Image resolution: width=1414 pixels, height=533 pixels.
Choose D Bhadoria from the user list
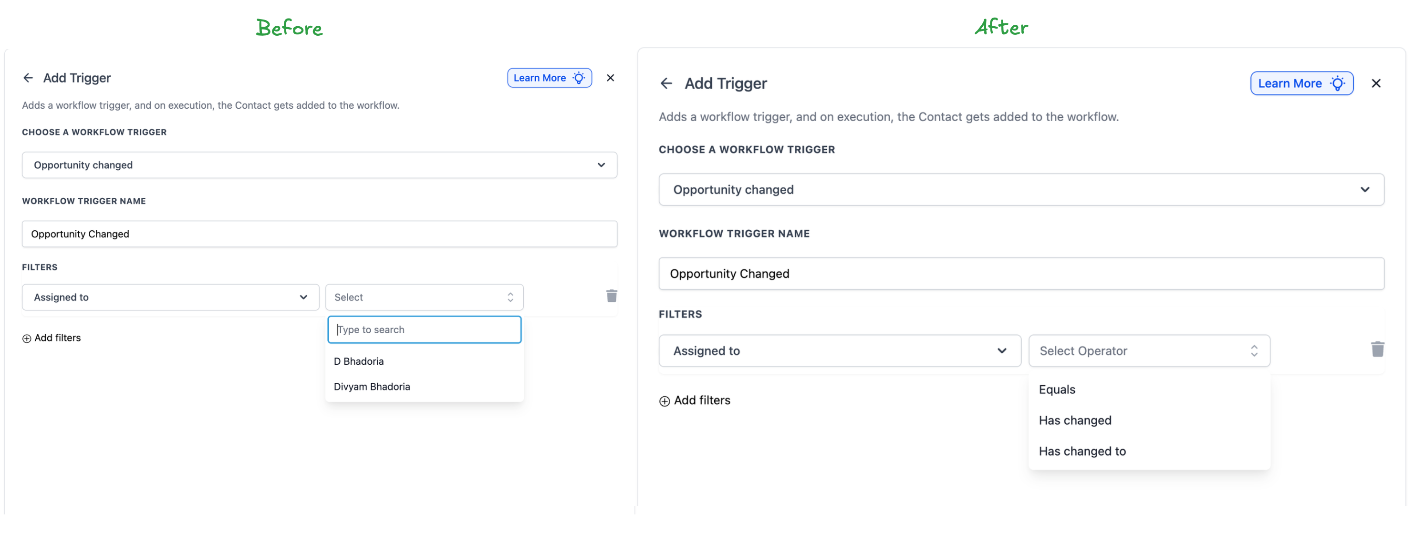point(359,361)
